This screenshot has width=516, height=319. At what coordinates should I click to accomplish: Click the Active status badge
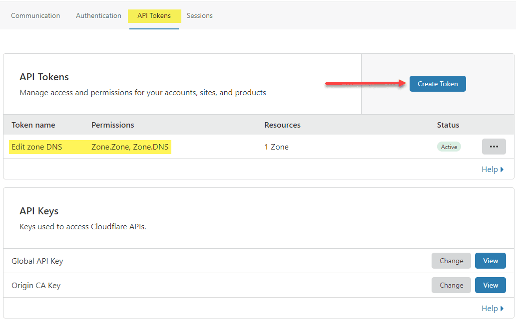pyautogui.click(x=449, y=147)
